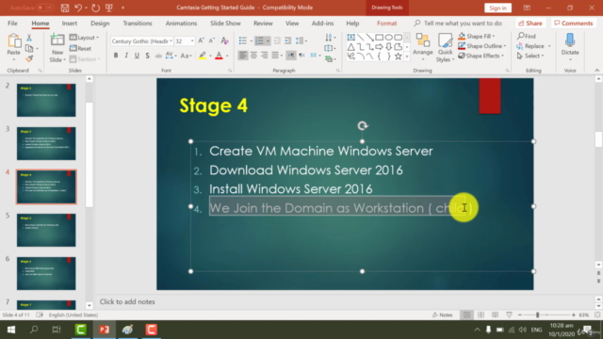The image size is (603, 339).
Task: Click the zoom slider handle
Action: (538, 315)
